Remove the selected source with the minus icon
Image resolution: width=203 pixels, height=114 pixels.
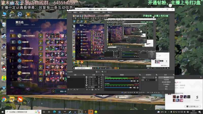tap(90, 89)
